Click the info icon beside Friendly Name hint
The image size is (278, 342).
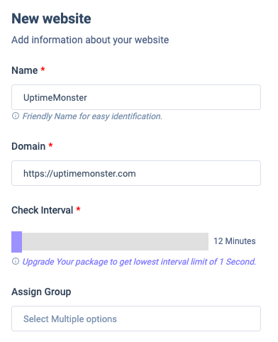pos(16,116)
